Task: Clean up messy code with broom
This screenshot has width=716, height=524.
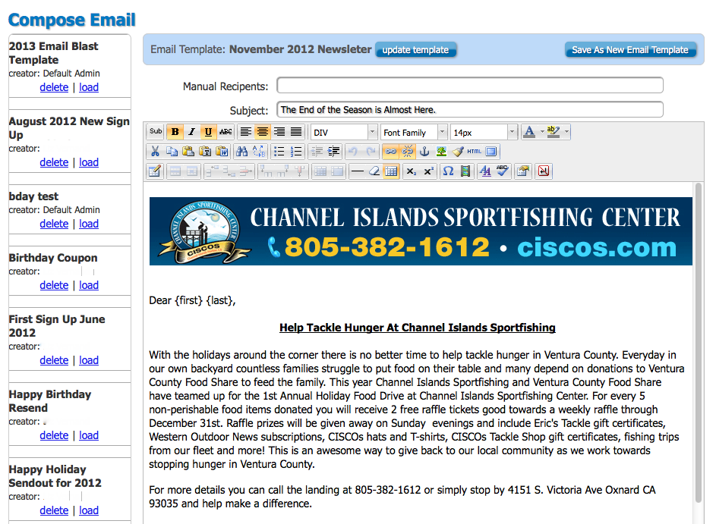Action: click(458, 152)
